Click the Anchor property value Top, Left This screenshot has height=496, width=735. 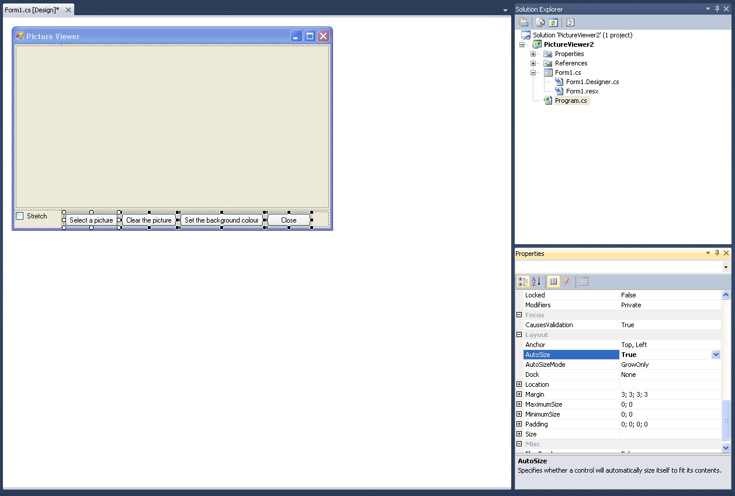(634, 345)
